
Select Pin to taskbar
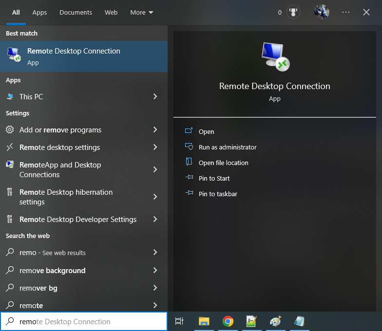tap(218, 194)
